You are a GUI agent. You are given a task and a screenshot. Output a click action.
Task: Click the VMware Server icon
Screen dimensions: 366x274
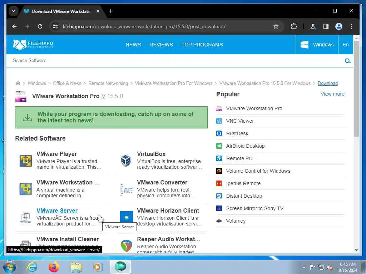[x=26, y=217]
